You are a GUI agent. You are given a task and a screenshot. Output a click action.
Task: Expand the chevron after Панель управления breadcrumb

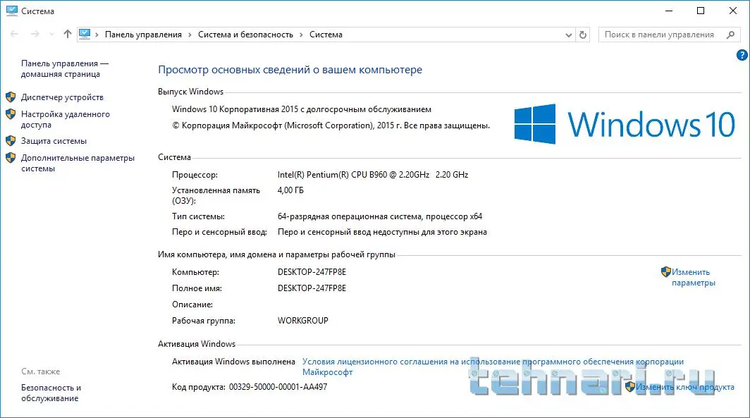pos(190,35)
